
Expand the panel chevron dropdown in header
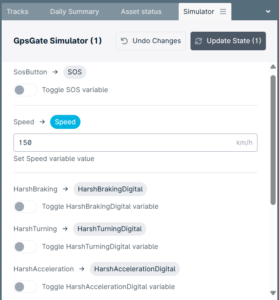pos(268,11)
